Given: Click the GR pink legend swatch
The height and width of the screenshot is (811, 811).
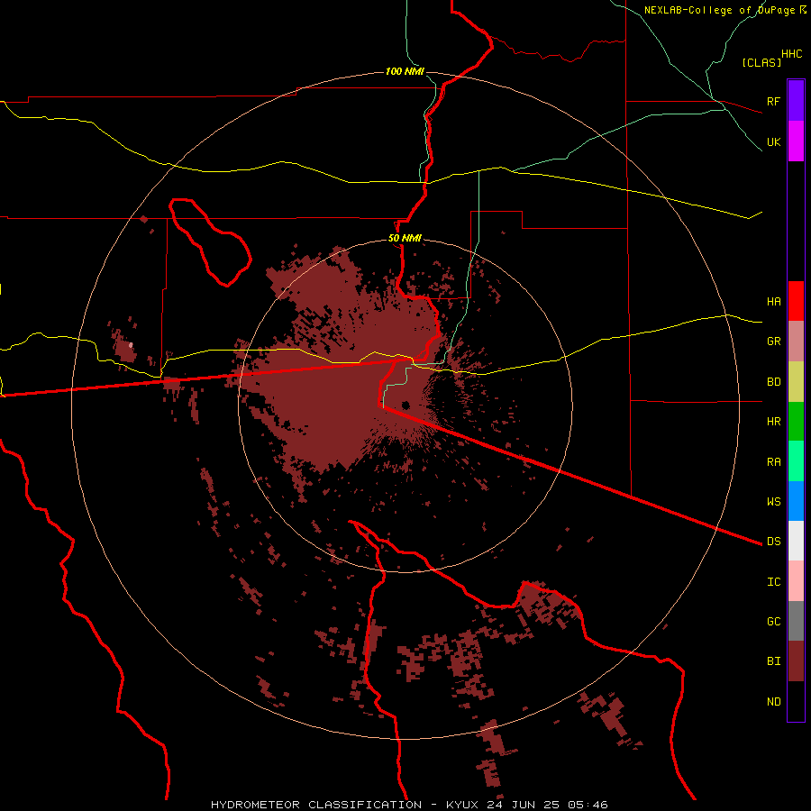Looking at the screenshot, I should coord(796,342).
